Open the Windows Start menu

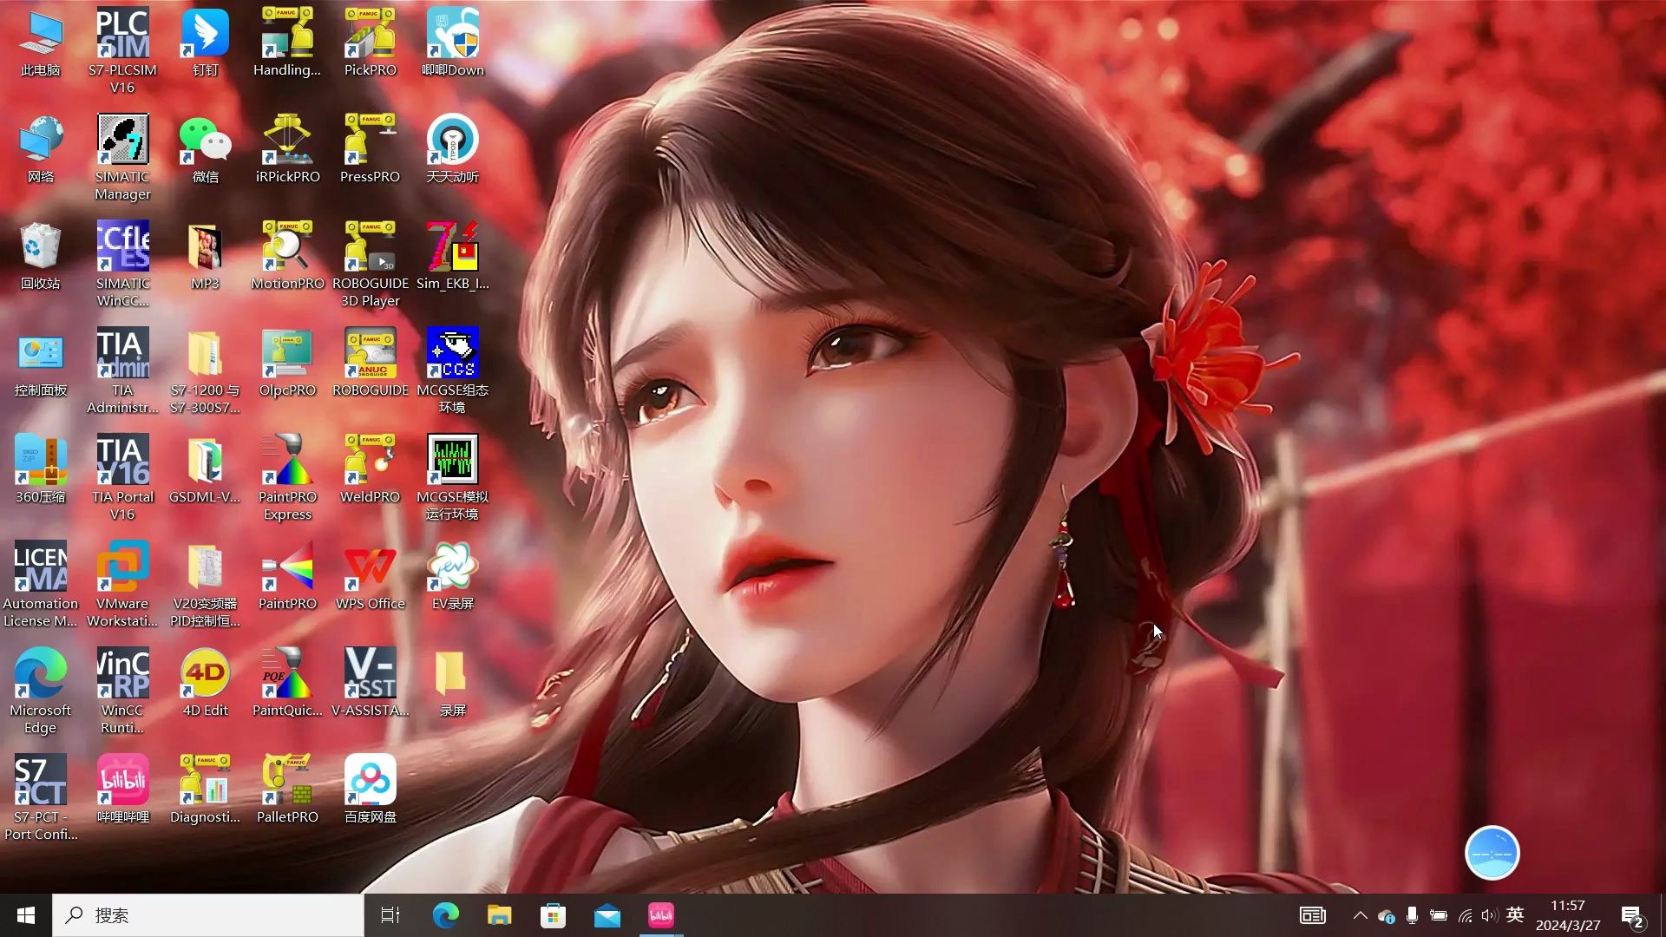click(26, 915)
